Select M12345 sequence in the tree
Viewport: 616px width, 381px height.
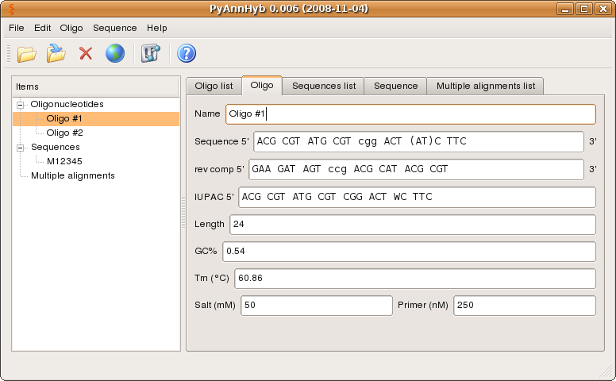click(64, 161)
